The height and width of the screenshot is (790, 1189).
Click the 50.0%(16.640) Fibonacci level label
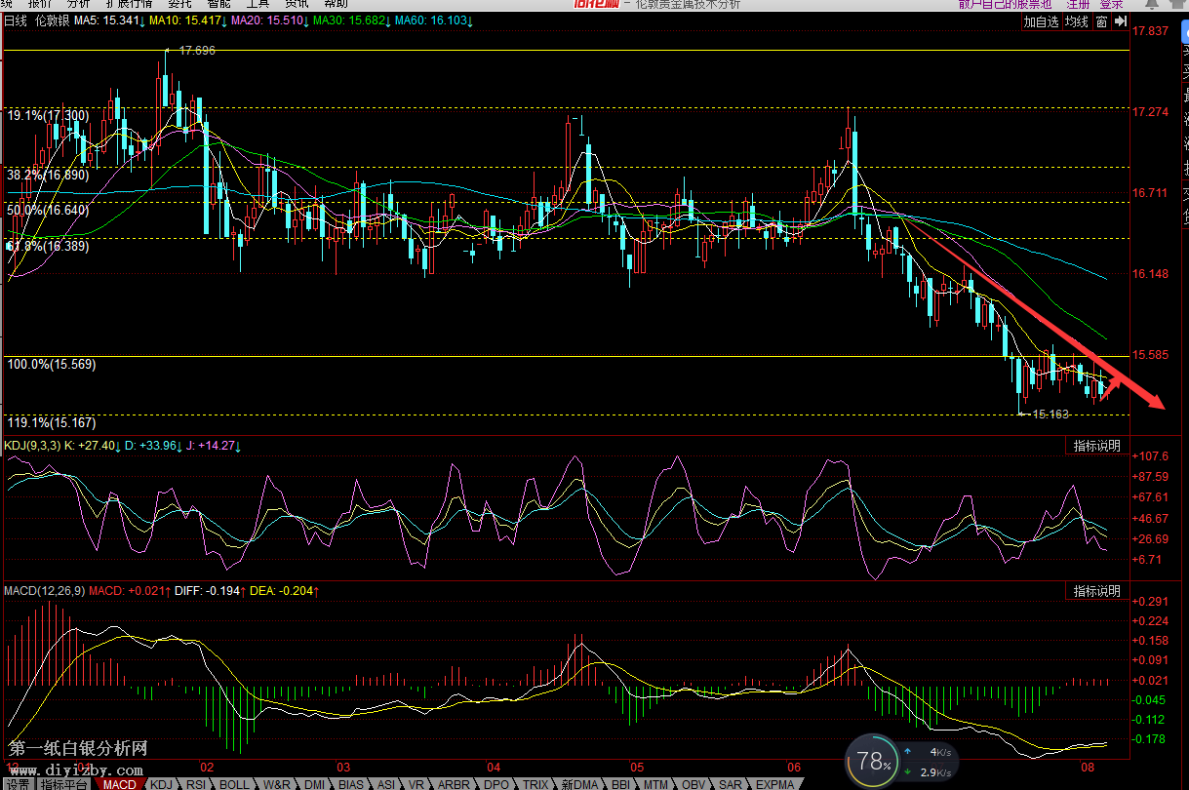pos(48,210)
